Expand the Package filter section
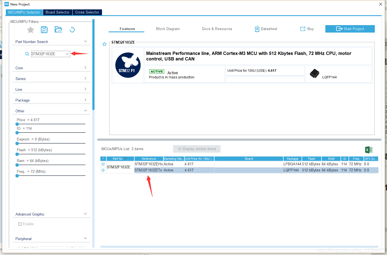 click(51, 100)
